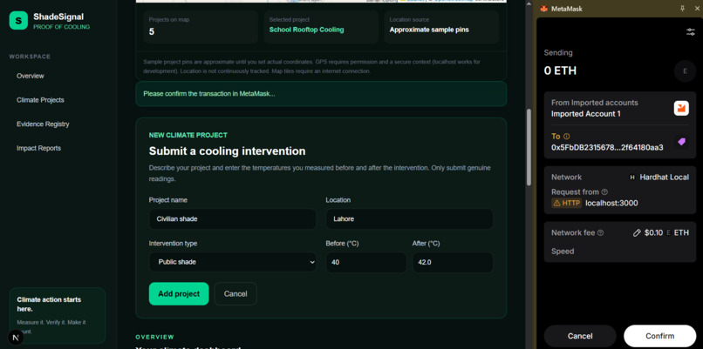
Task: Click the NEW CLIMATE PROJECT label
Action: pos(188,135)
